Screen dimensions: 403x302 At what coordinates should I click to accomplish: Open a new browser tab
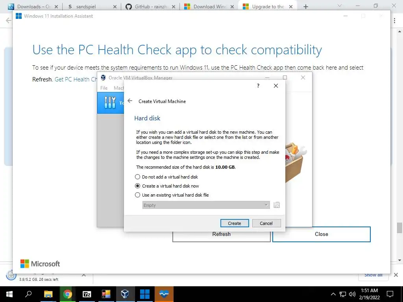305,7
